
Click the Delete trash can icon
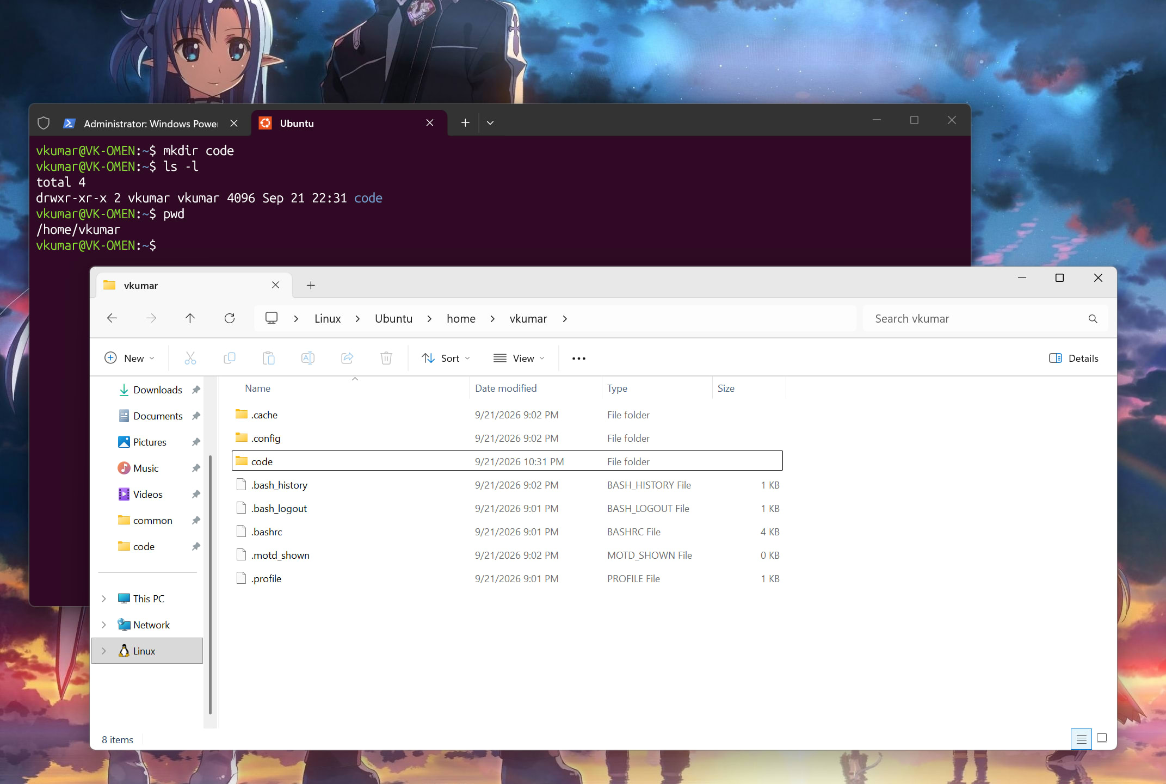click(x=386, y=358)
